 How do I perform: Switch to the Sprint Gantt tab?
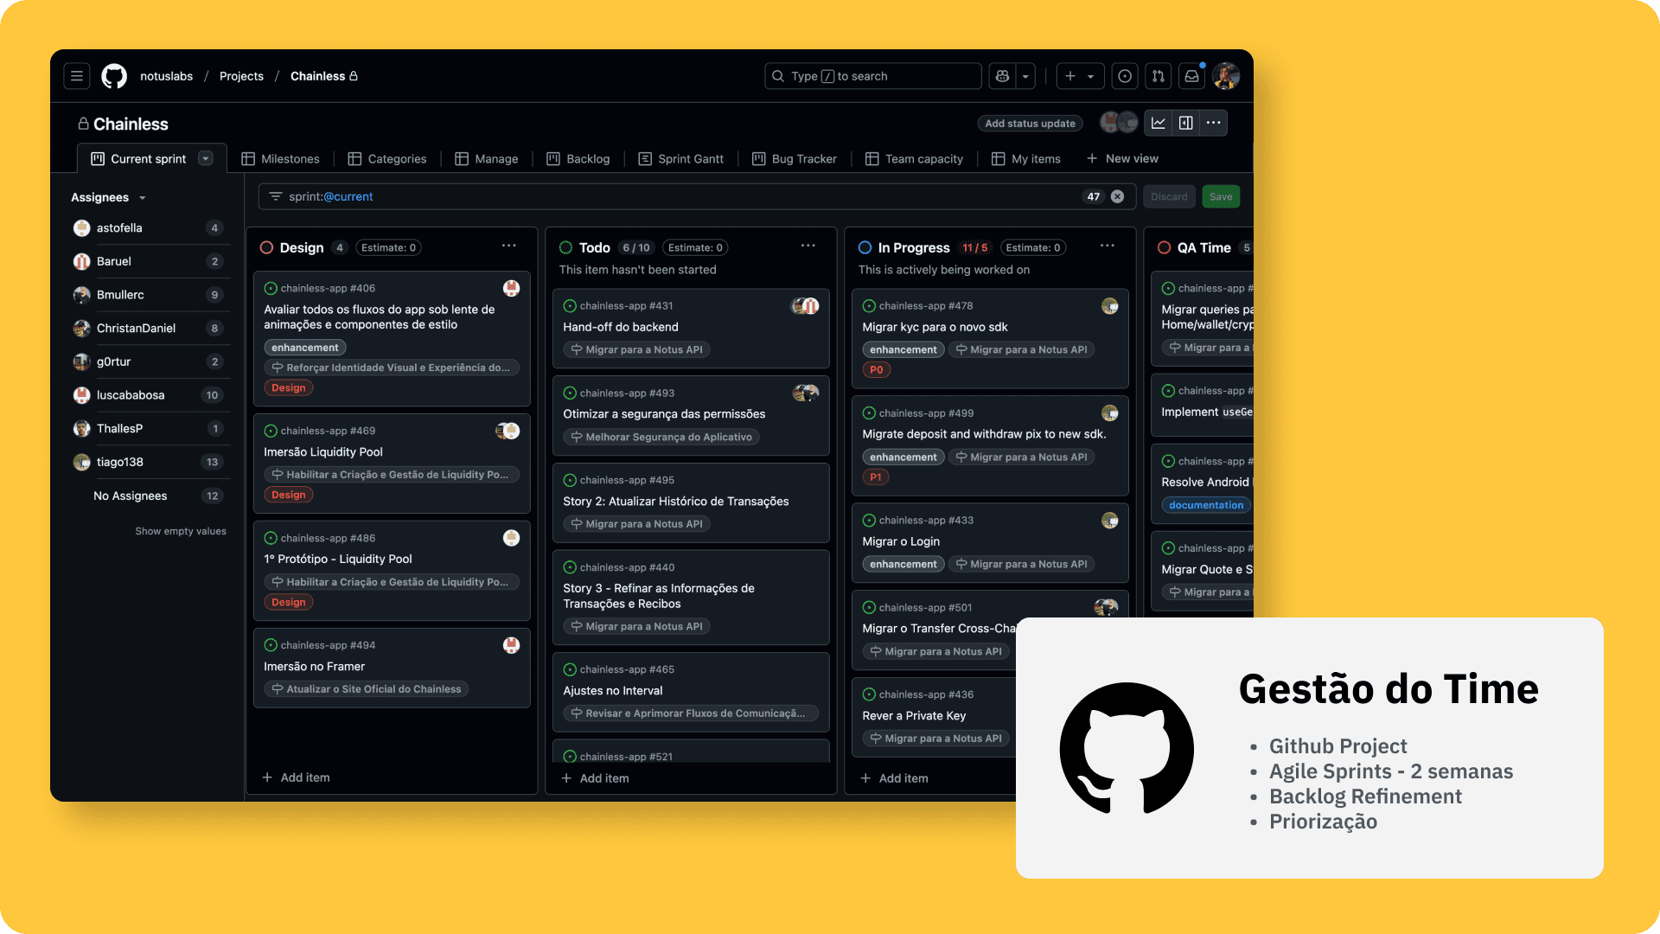point(681,159)
